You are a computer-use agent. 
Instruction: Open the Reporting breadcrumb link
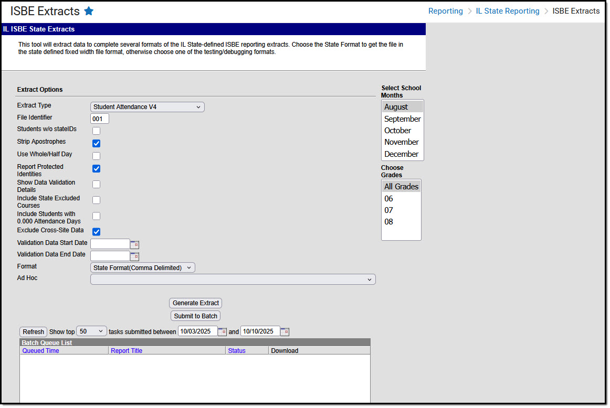pos(445,10)
